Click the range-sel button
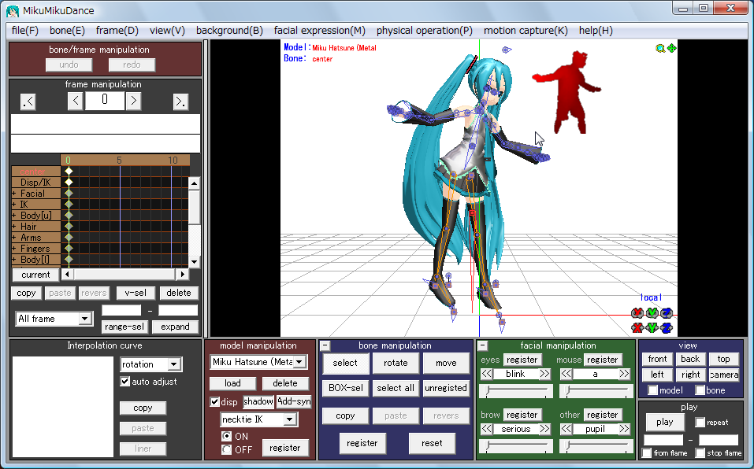754x469 pixels. [124, 327]
